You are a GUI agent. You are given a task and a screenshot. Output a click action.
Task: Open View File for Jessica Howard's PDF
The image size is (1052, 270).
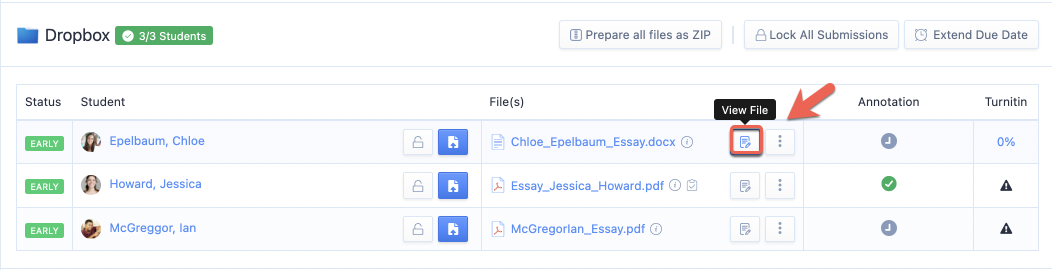point(745,185)
